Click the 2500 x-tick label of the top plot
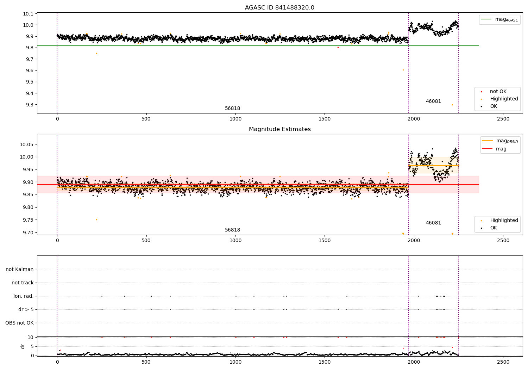The width and height of the screenshot is (528, 370). coord(503,119)
